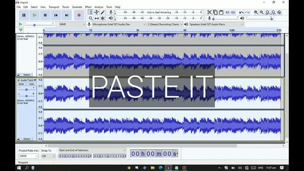
Task: Click to Start Monitoring on recording meter
Action: pos(159,12)
